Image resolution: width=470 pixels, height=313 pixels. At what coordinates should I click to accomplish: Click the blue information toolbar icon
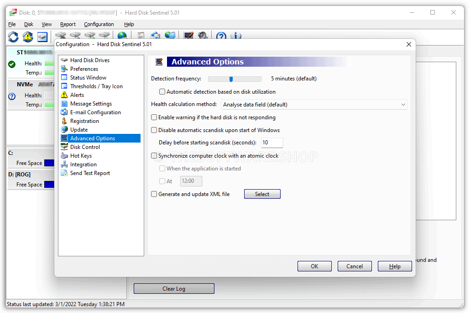236,36
